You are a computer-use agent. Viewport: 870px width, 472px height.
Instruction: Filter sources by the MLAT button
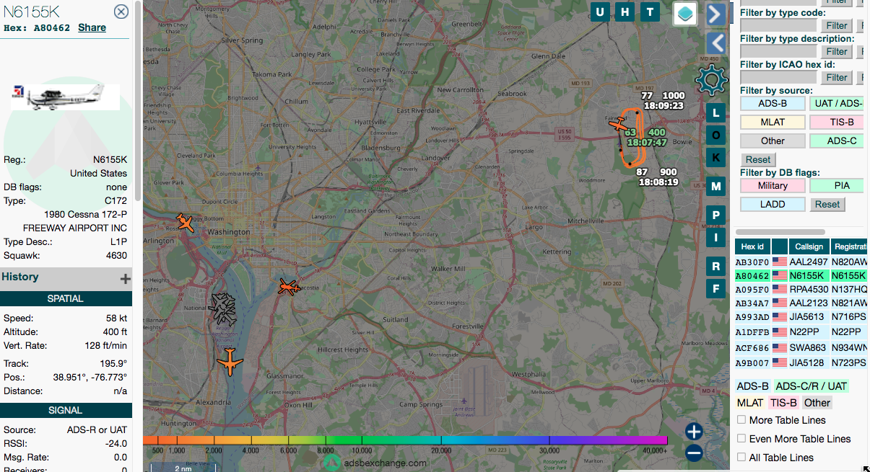[773, 122]
